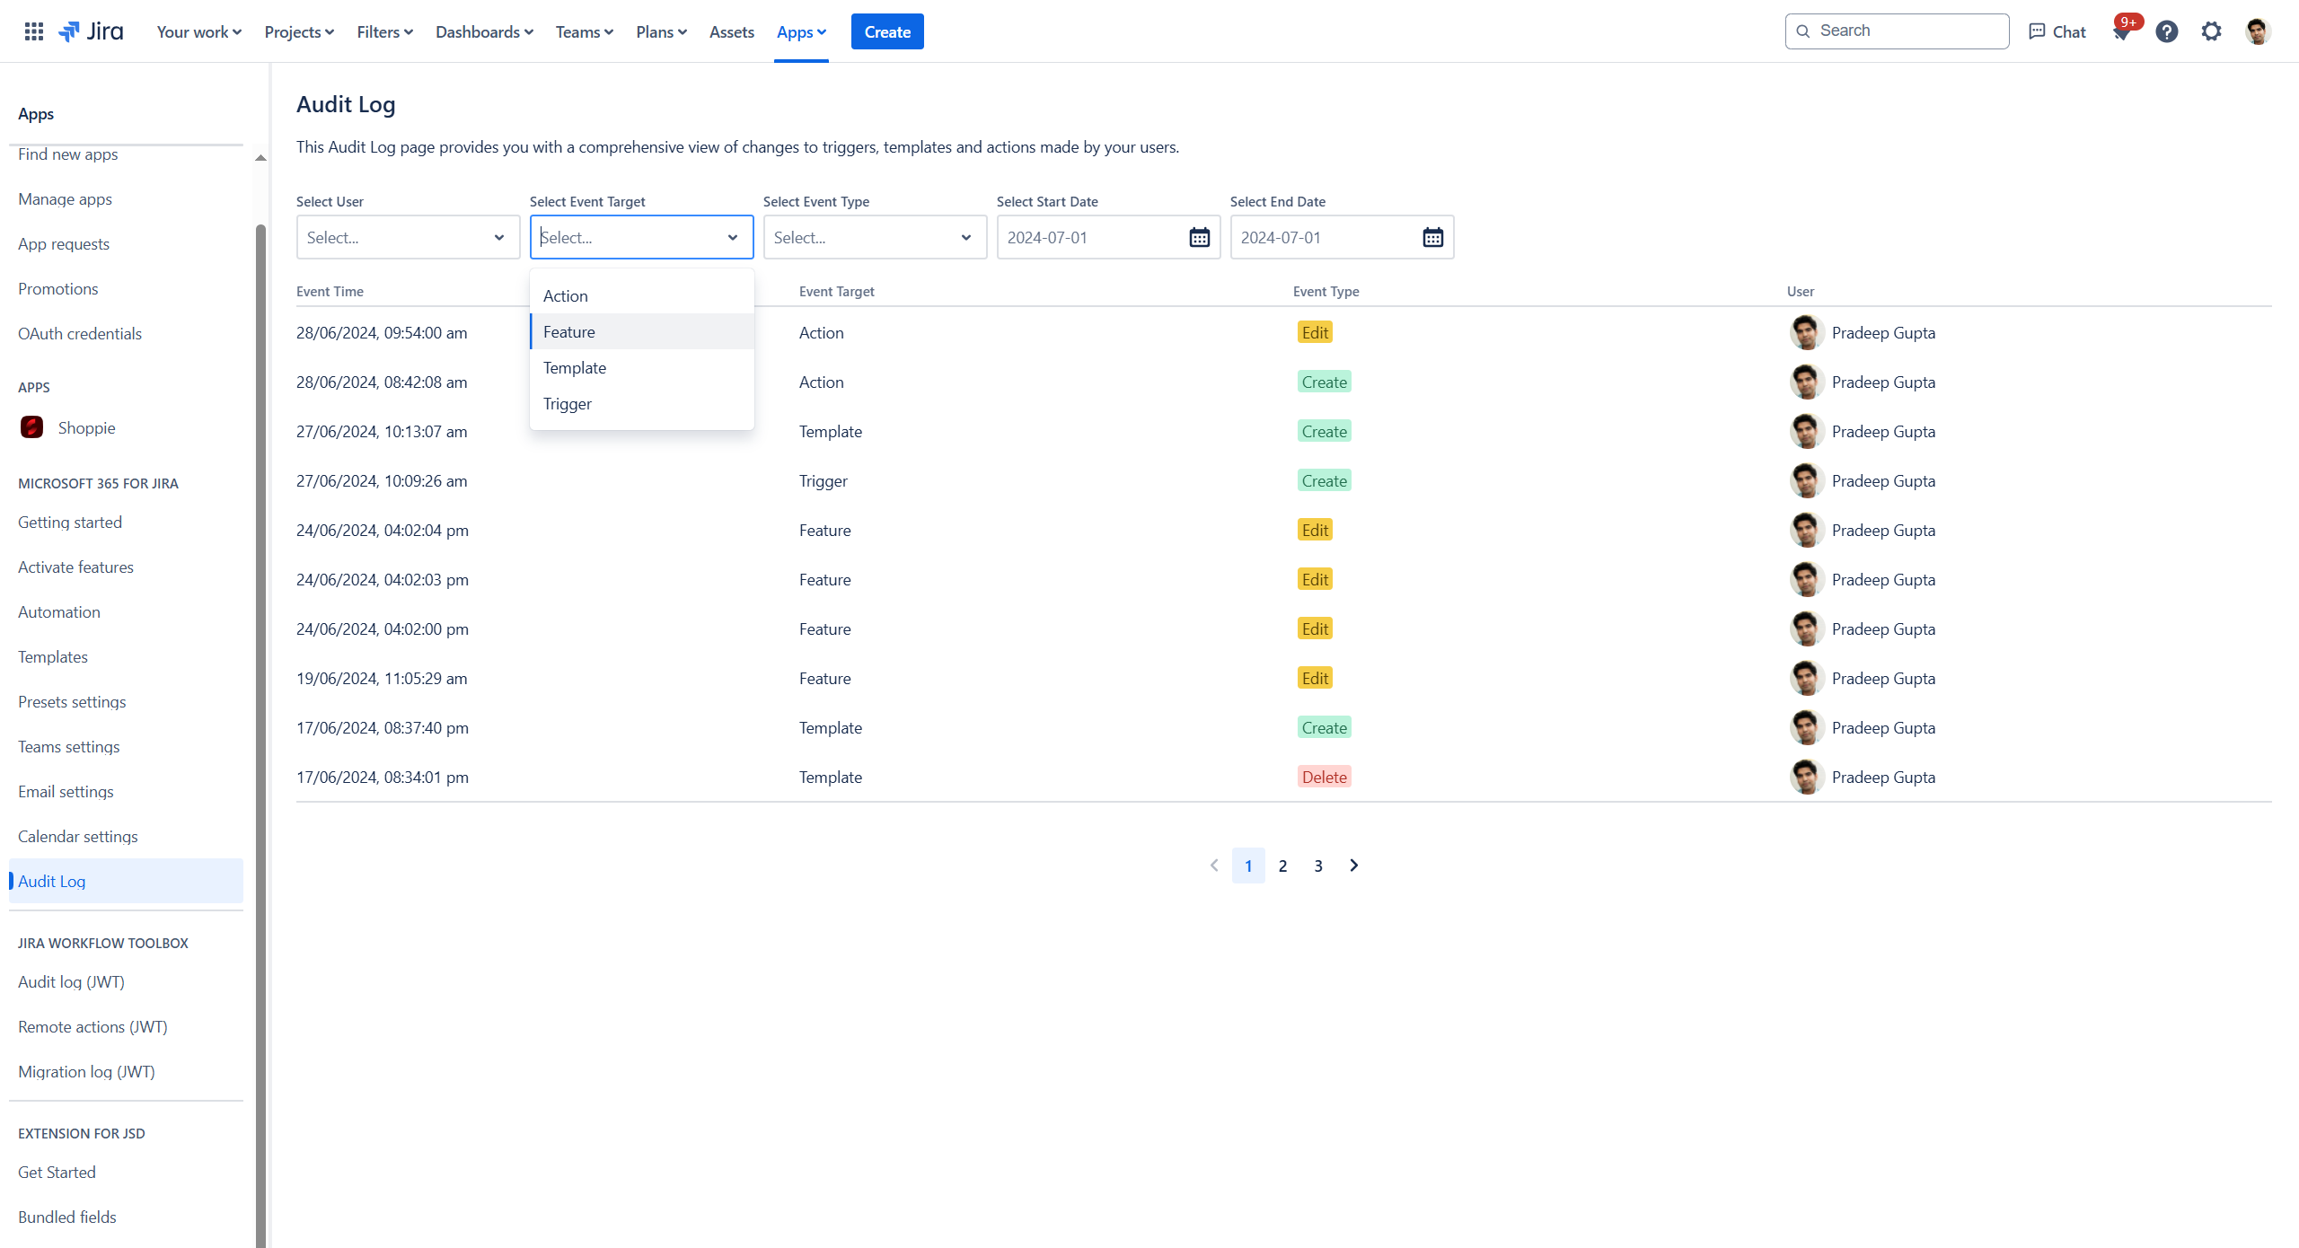Expand the Select Event Type dropdown
This screenshot has width=2299, height=1248.
875,238
